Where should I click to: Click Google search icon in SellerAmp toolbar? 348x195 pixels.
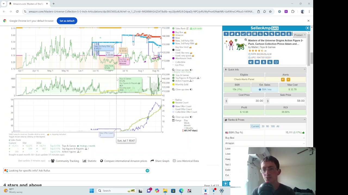click(x=260, y=34)
